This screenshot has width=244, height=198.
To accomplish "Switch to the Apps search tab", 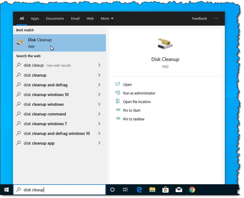I will (x=35, y=19).
